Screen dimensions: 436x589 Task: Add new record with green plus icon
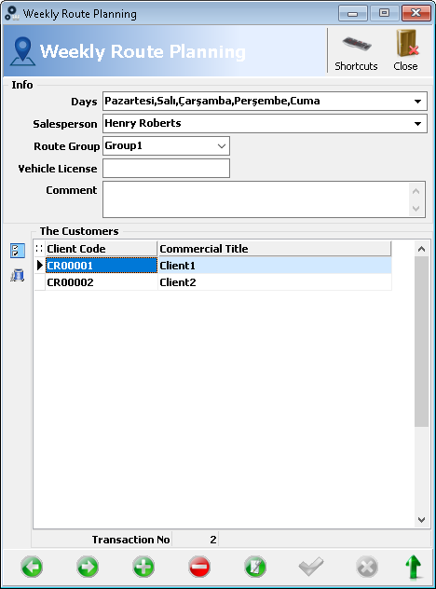pos(143,567)
